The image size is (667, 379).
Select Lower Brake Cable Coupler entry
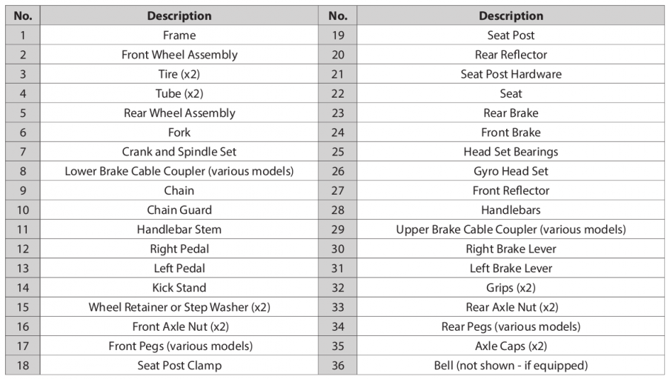click(179, 171)
